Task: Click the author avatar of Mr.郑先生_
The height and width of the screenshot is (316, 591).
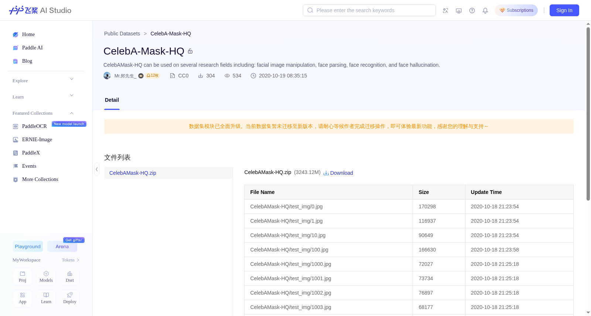Action: 107,76
